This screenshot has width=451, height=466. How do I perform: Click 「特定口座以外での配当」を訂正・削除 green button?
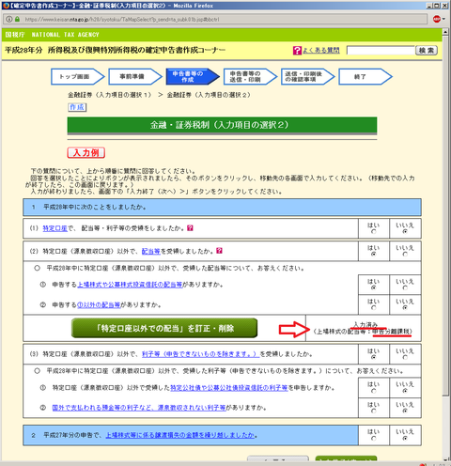coord(164,328)
